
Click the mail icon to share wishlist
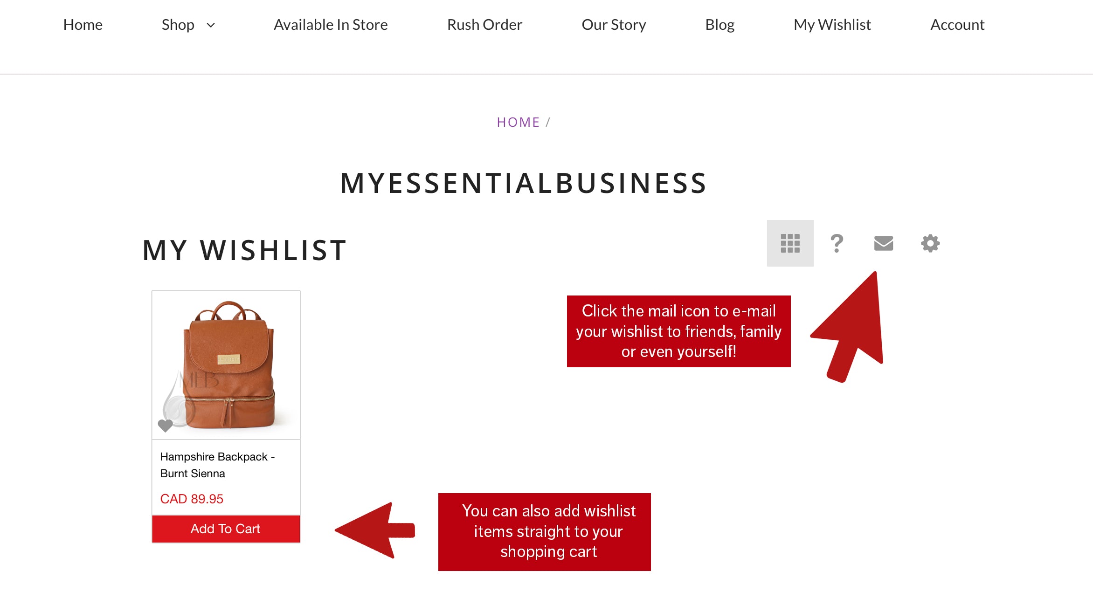tap(883, 243)
